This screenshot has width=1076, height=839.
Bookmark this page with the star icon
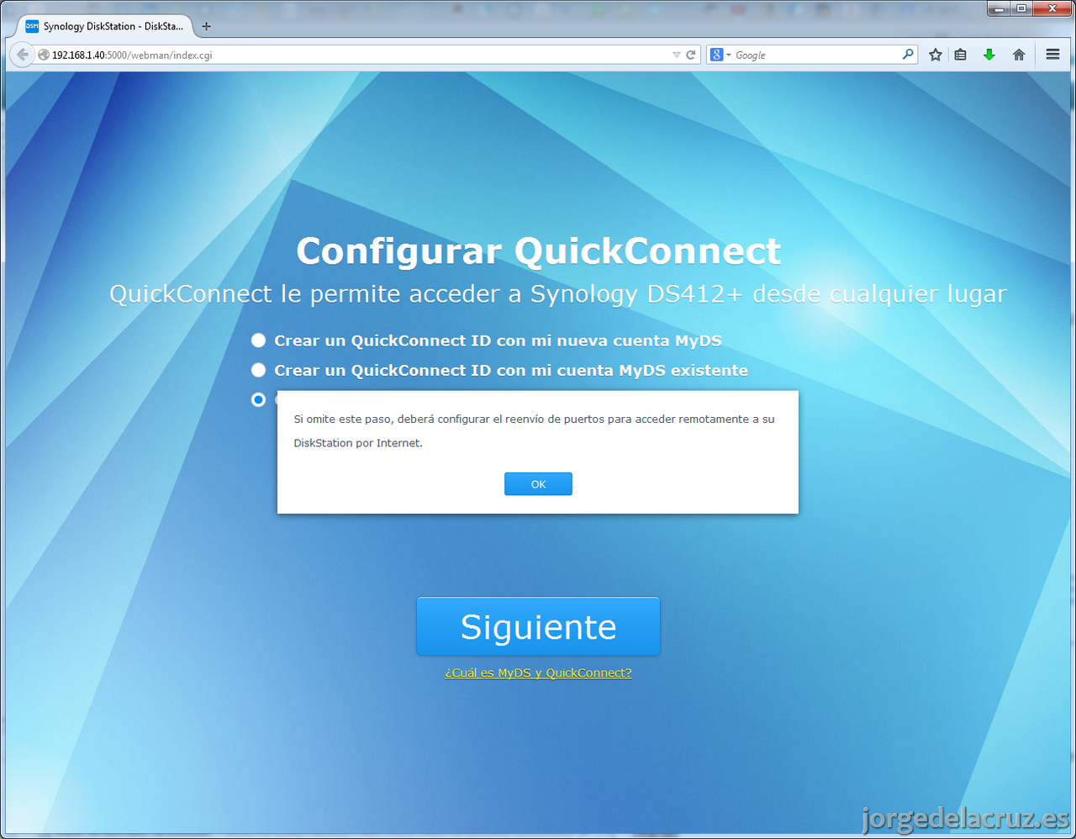click(x=936, y=55)
